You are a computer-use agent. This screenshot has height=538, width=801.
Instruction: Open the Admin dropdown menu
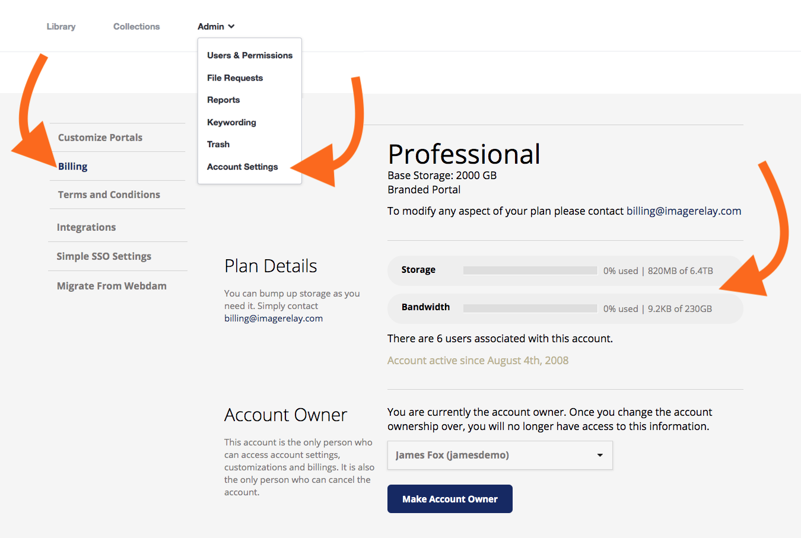(216, 27)
